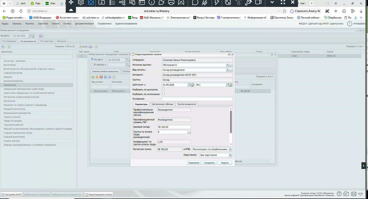
Task: Open calendar picker for Действует с date
Action: point(190,85)
